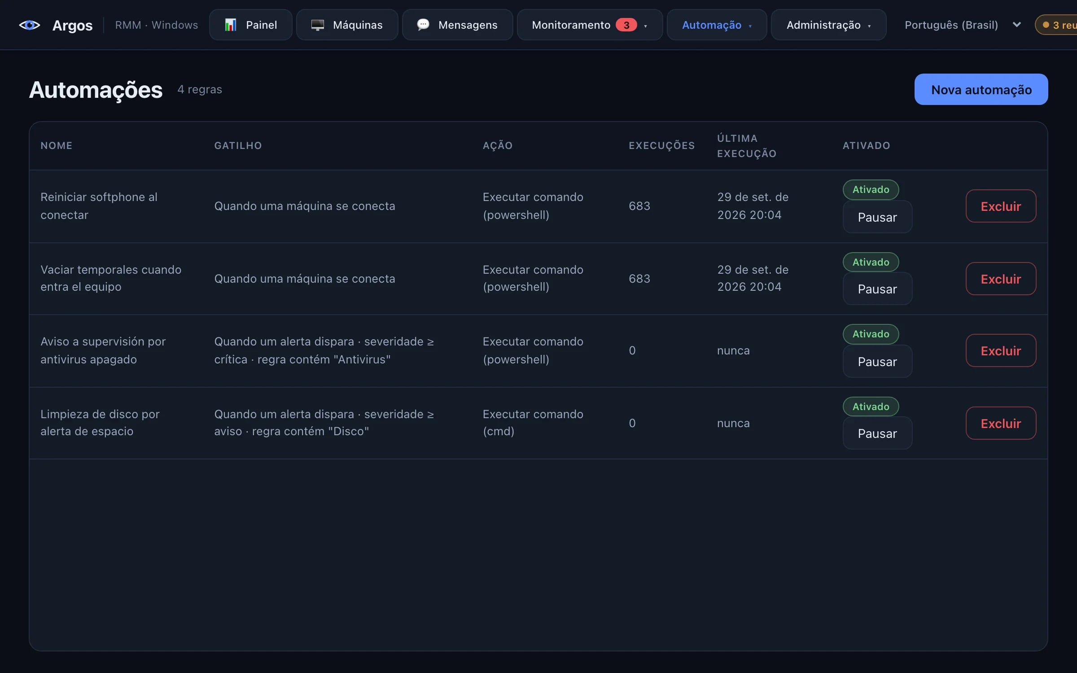Image resolution: width=1077 pixels, height=673 pixels.
Task: Click the "4 regras" count label
Action: [200, 89]
